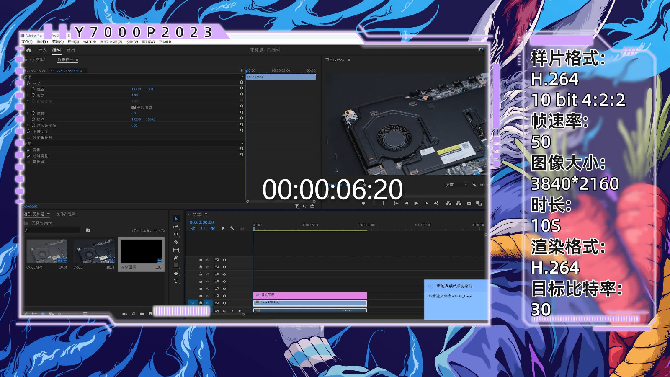
Task: Click the Extract button icon
Action: pos(459,203)
